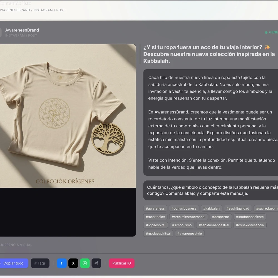Select the #awareness hashtag chip
Screen dimensions: 278x278
click(155, 209)
